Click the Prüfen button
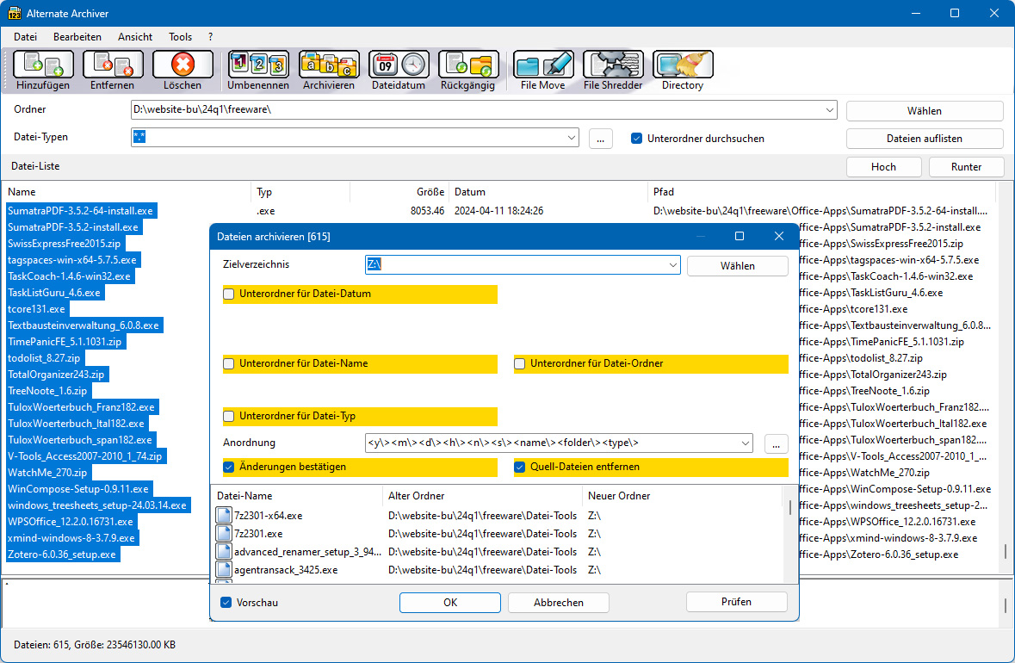The width and height of the screenshot is (1015, 663). coord(737,602)
